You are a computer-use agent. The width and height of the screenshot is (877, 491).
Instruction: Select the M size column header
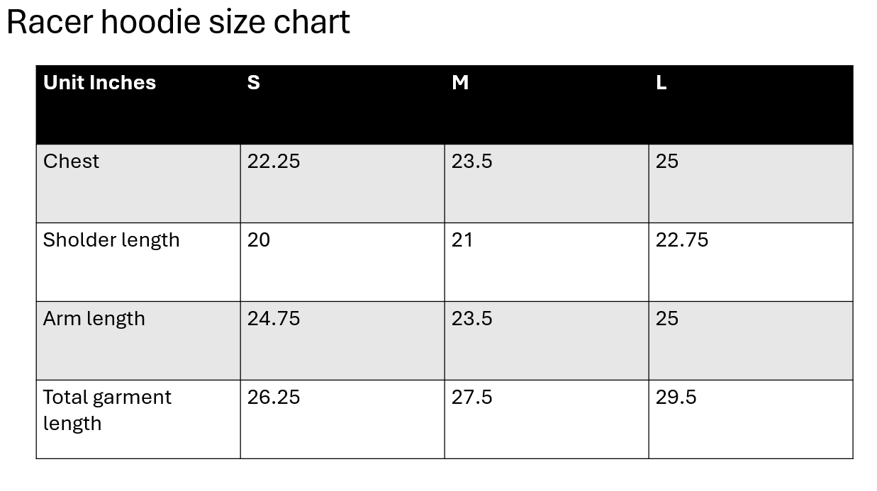(460, 83)
